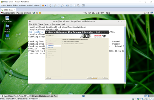The width and height of the screenshot is (154, 100).
Task: Click the installer Cancel button
Action: [x=106, y=78]
